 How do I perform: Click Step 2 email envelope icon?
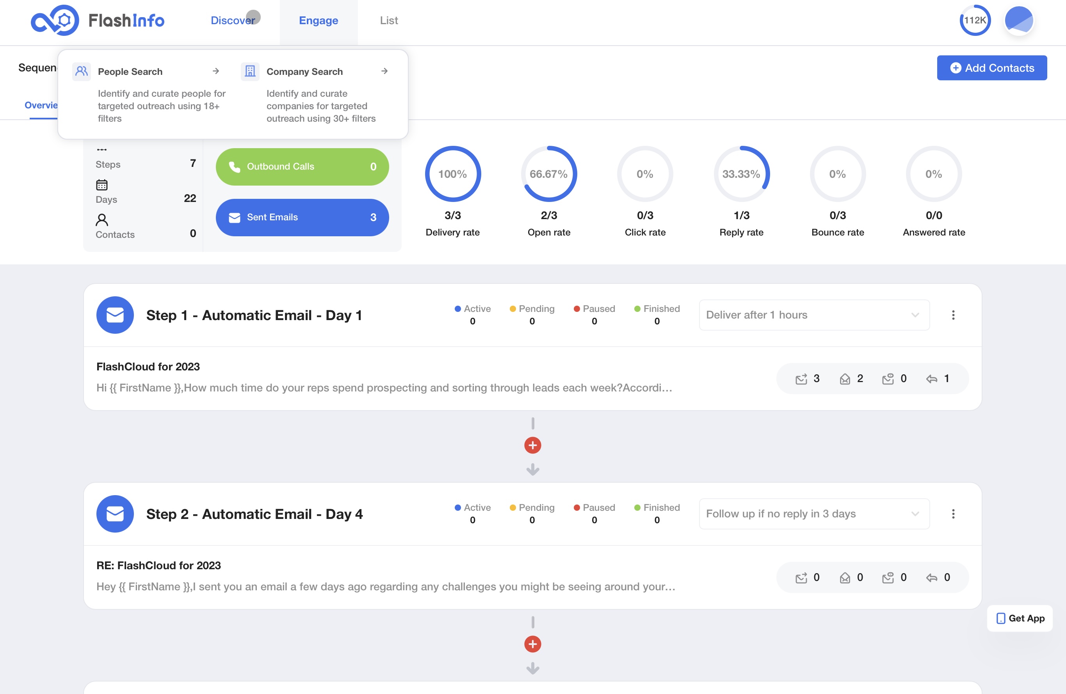pyautogui.click(x=115, y=513)
